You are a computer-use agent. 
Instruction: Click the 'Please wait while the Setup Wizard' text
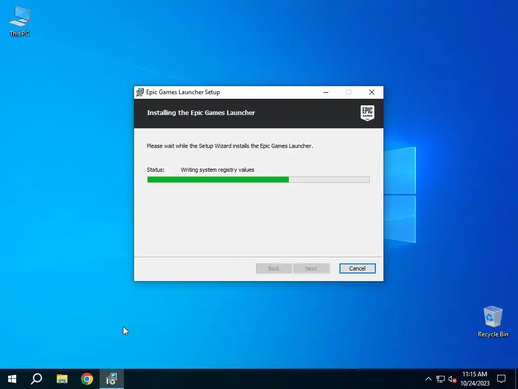click(x=230, y=146)
